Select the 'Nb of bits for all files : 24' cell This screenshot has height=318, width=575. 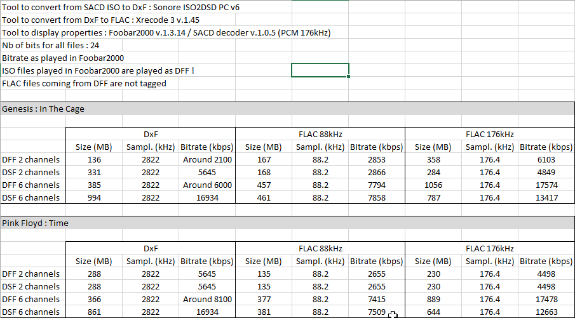pos(51,46)
